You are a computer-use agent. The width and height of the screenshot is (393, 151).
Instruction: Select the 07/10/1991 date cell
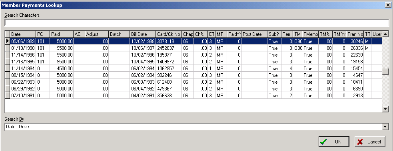23,95
